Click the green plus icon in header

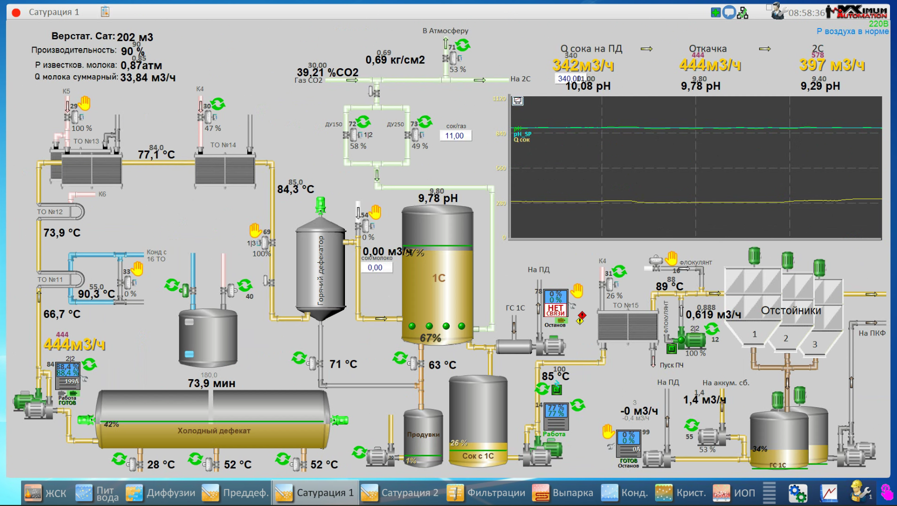click(715, 13)
